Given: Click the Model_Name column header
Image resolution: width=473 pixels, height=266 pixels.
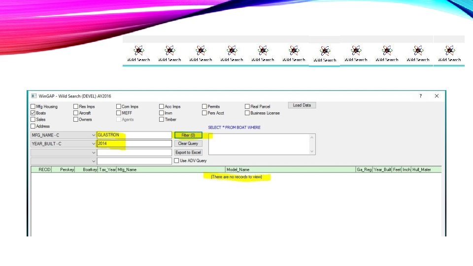Looking at the screenshot, I should coord(291,169).
